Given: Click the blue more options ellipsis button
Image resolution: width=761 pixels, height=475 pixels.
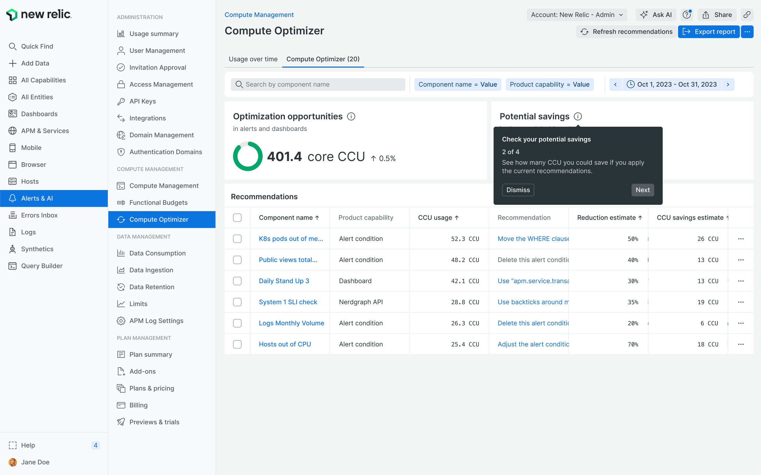Looking at the screenshot, I should [x=747, y=32].
